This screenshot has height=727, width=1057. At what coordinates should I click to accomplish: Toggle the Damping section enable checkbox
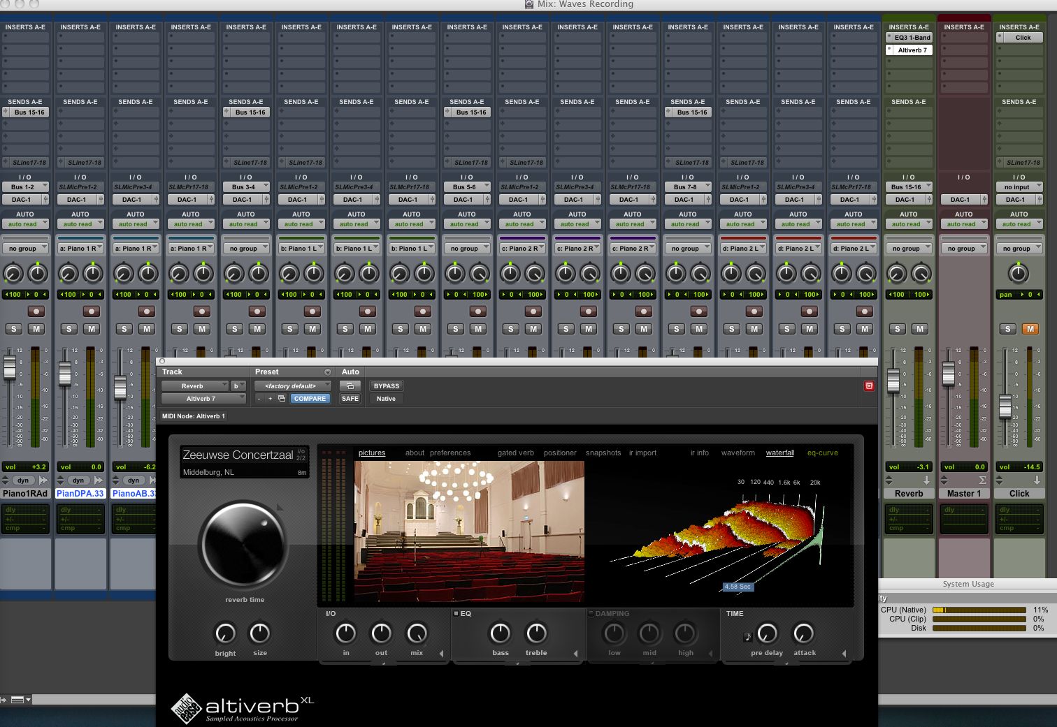pos(591,614)
